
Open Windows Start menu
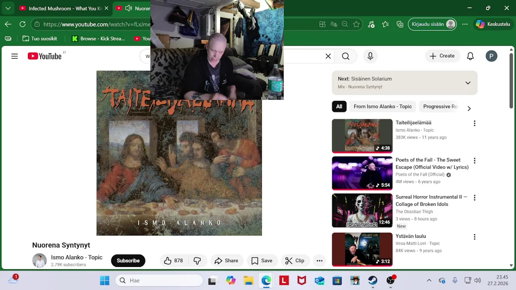point(104,280)
